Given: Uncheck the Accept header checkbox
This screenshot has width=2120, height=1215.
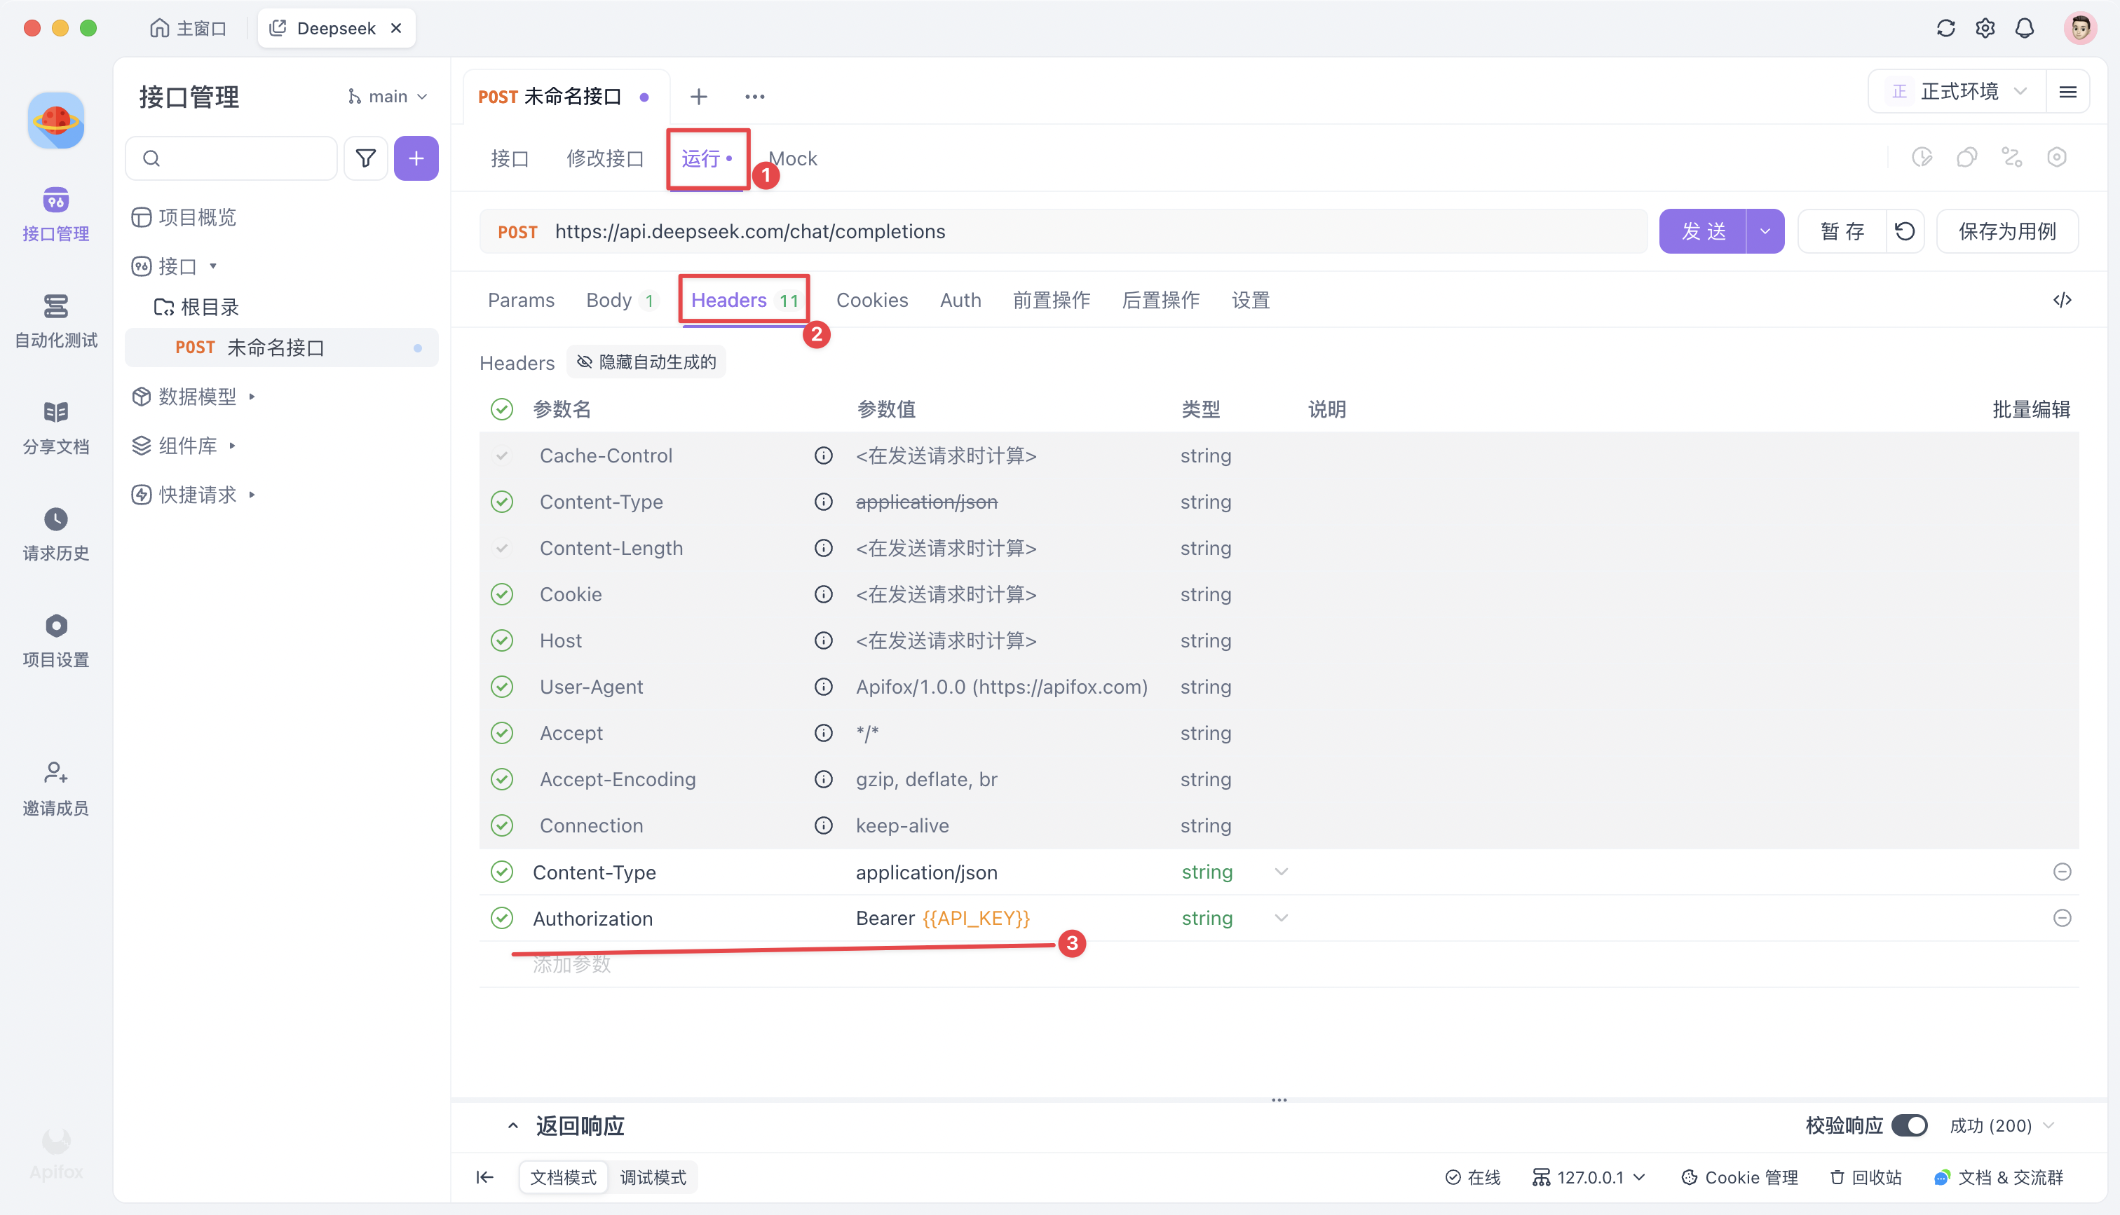Looking at the screenshot, I should click(x=502, y=733).
